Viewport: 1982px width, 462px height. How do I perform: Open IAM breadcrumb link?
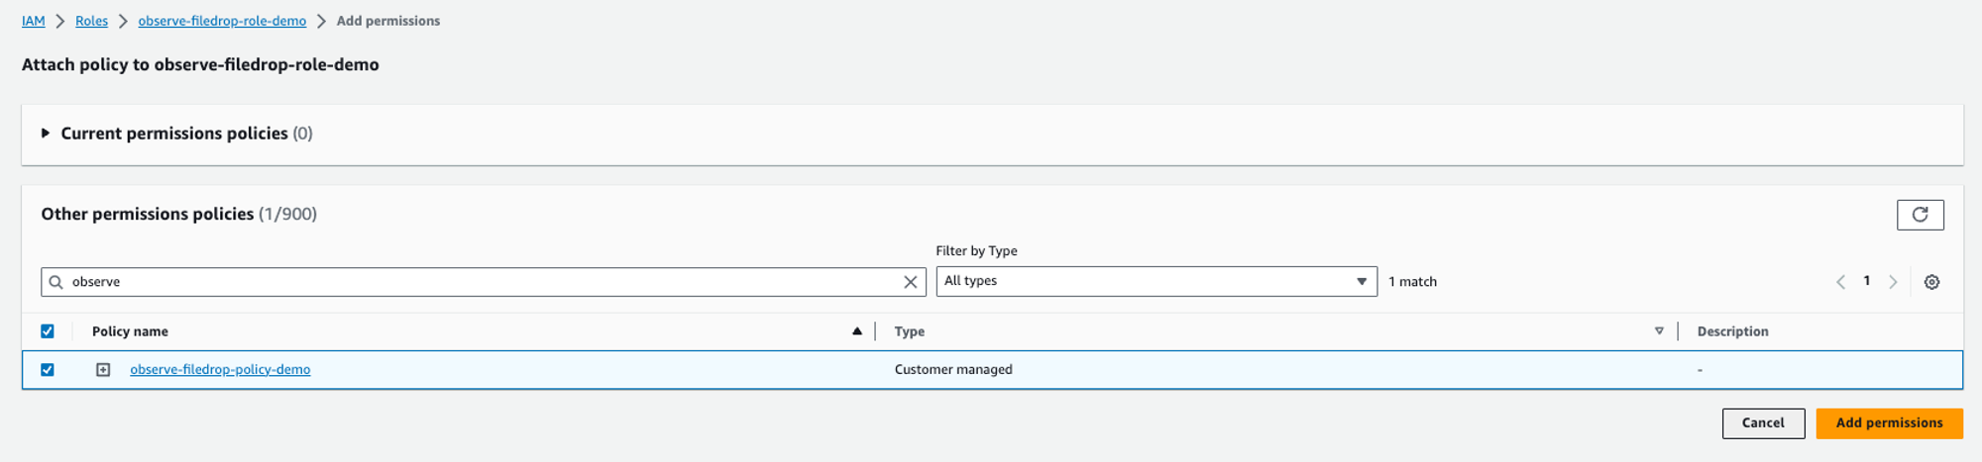tap(34, 21)
